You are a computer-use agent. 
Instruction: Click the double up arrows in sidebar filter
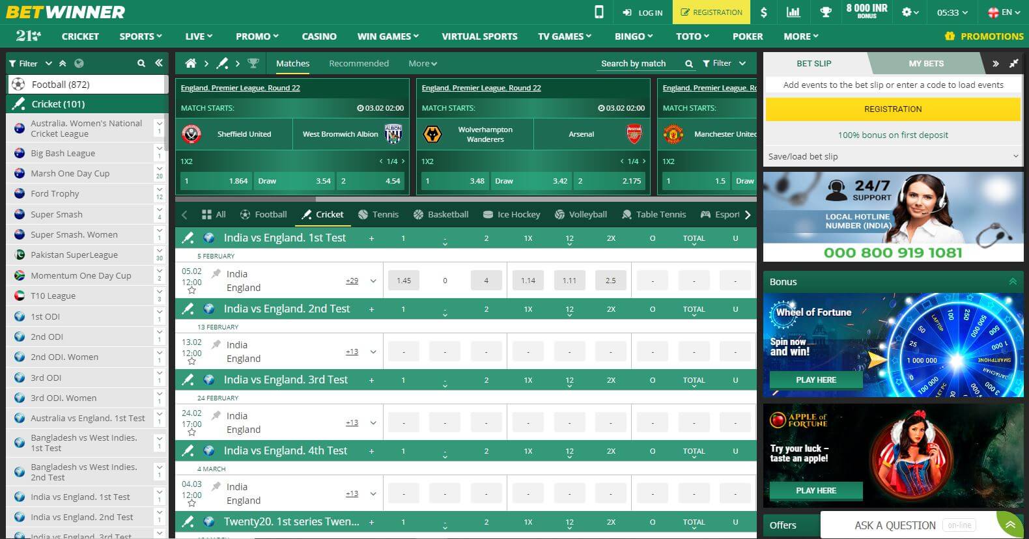[x=63, y=63]
